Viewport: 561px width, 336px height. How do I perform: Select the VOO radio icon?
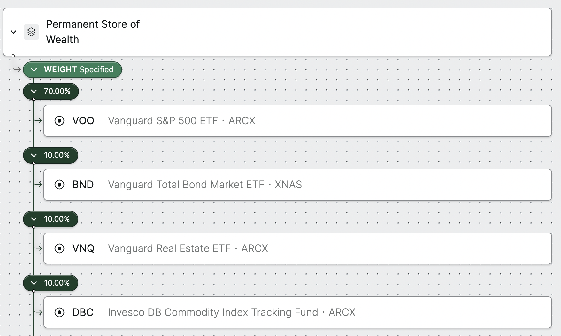(x=59, y=121)
